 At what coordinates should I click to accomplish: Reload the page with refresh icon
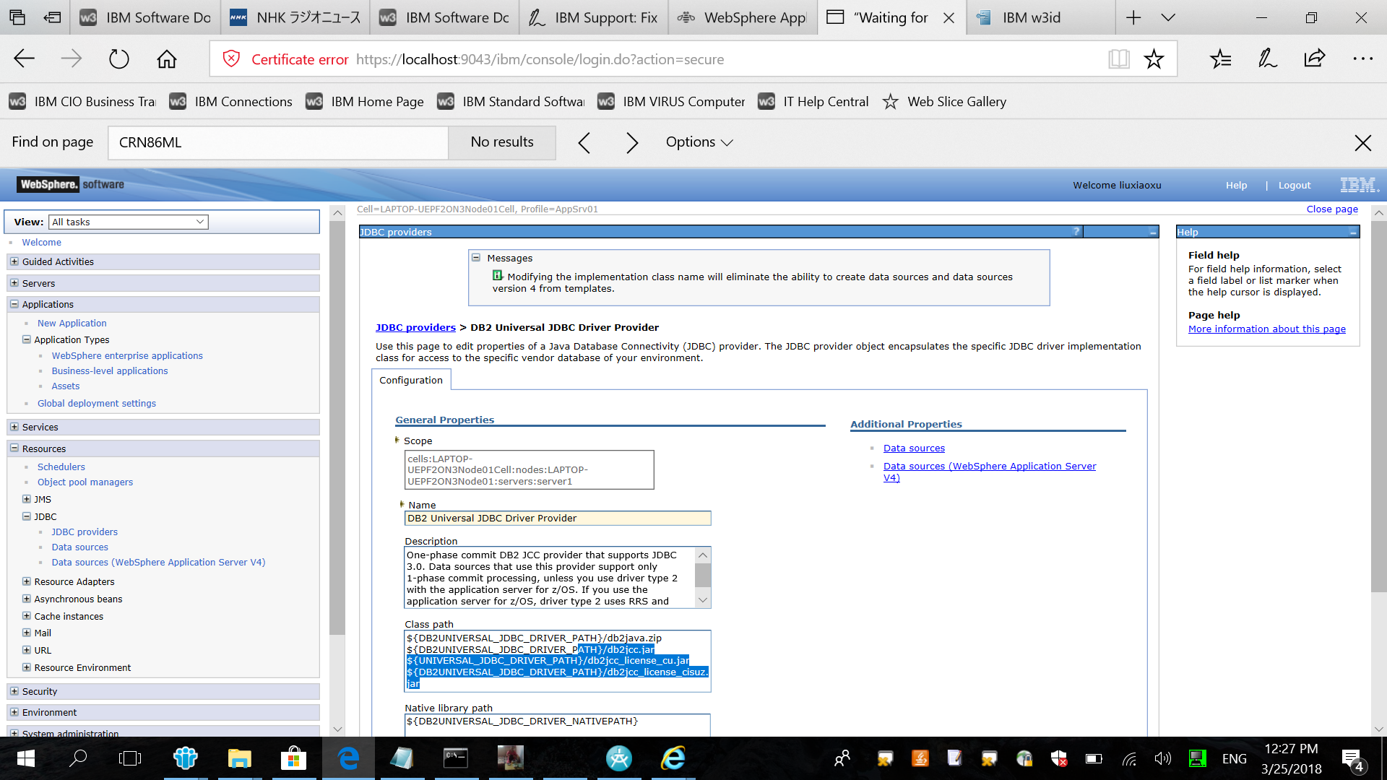pyautogui.click(x=119, y=59)
